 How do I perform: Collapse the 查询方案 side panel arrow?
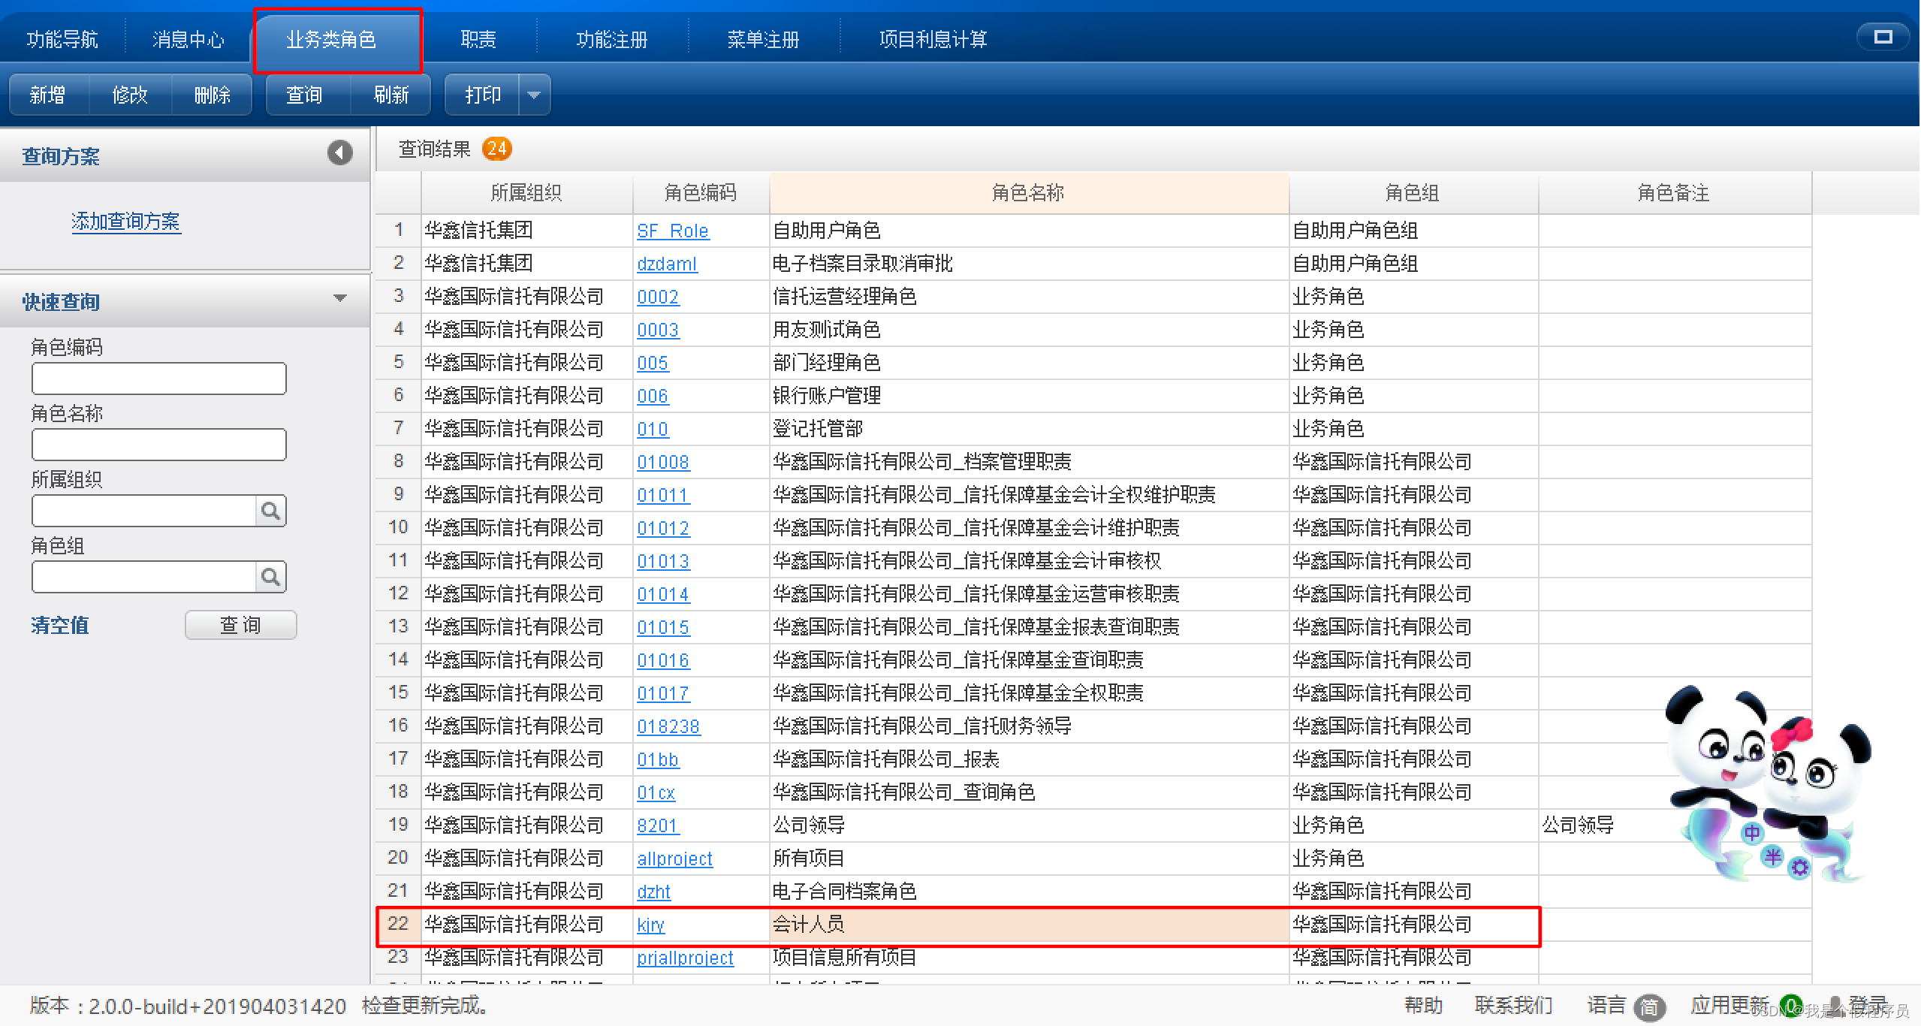click(x=339, y=153)
